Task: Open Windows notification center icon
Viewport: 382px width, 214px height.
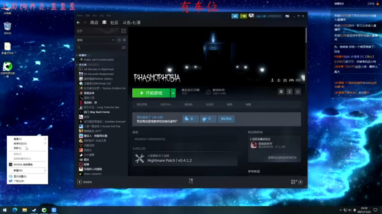Action: pyautogui.click(x=375, y=210)
